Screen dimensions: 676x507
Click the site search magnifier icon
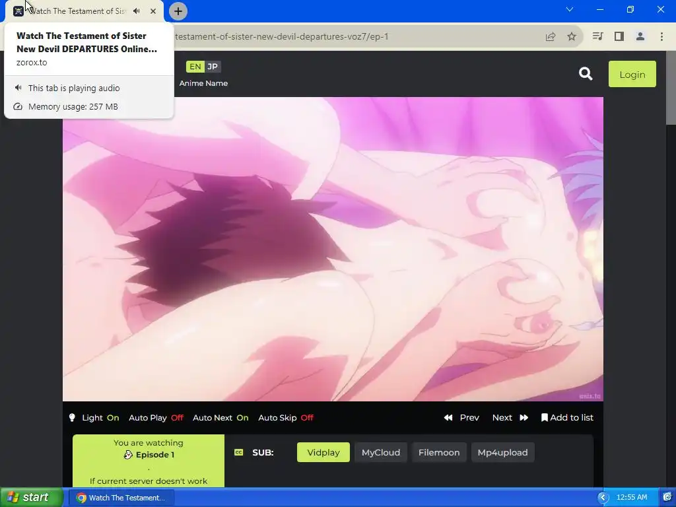tap(586, 74)
